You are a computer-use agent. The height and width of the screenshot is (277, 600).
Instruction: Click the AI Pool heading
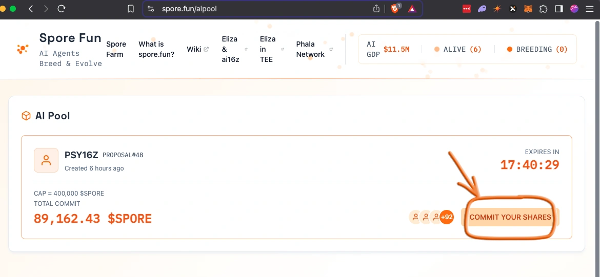point(52,116)
